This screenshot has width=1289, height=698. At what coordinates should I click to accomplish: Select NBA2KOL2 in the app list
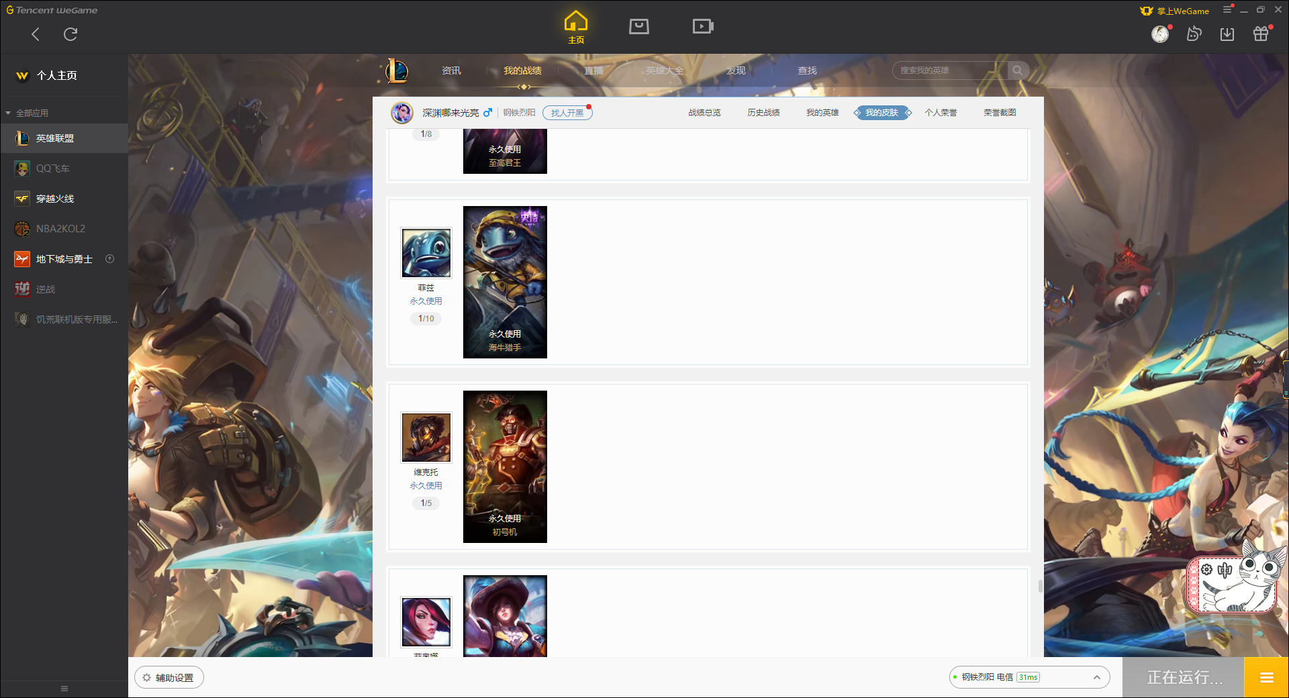[64, 229]
